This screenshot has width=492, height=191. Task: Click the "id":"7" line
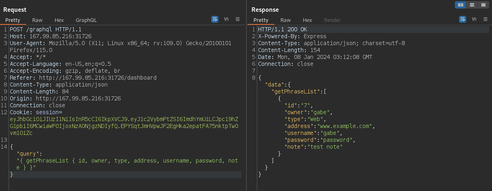point(299,105)
